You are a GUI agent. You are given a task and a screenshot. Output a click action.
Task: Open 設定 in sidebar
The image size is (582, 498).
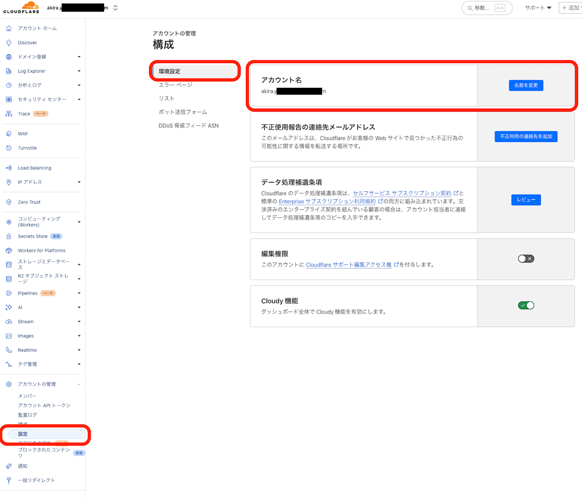(47, 434)
